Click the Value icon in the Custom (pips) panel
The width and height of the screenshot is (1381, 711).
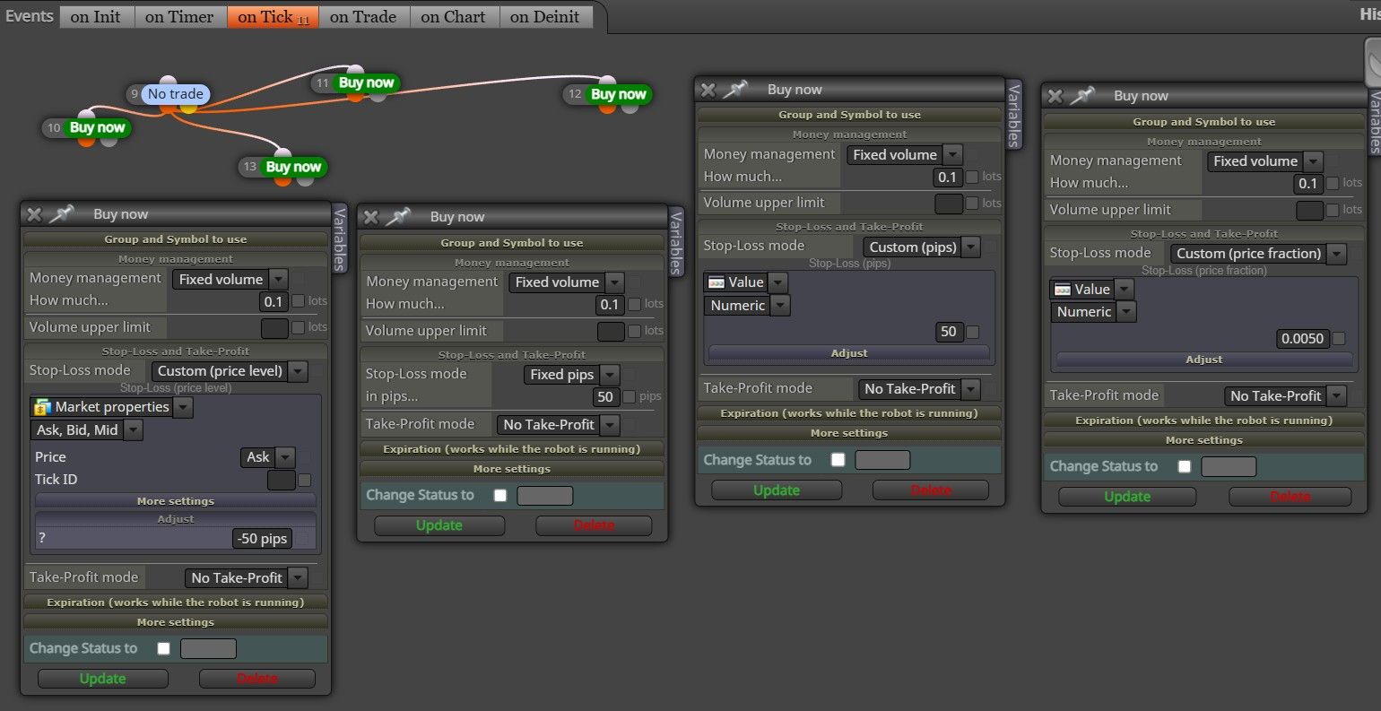(717, 282)
